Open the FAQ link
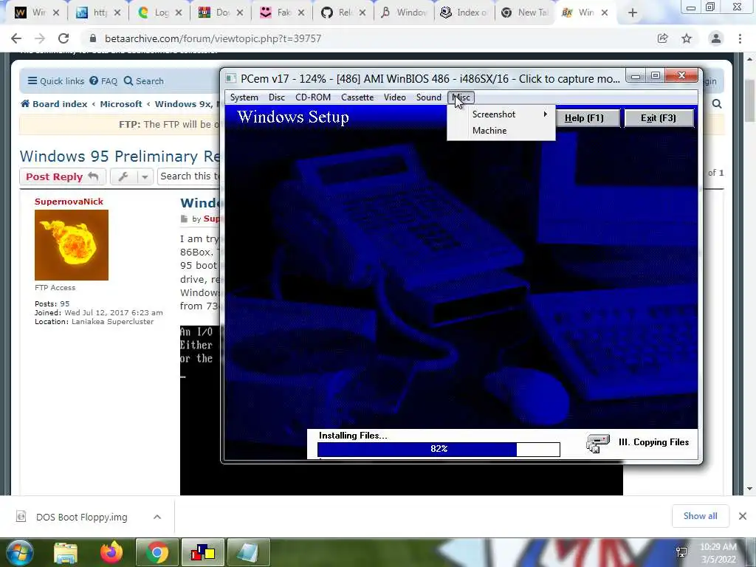 103,81
